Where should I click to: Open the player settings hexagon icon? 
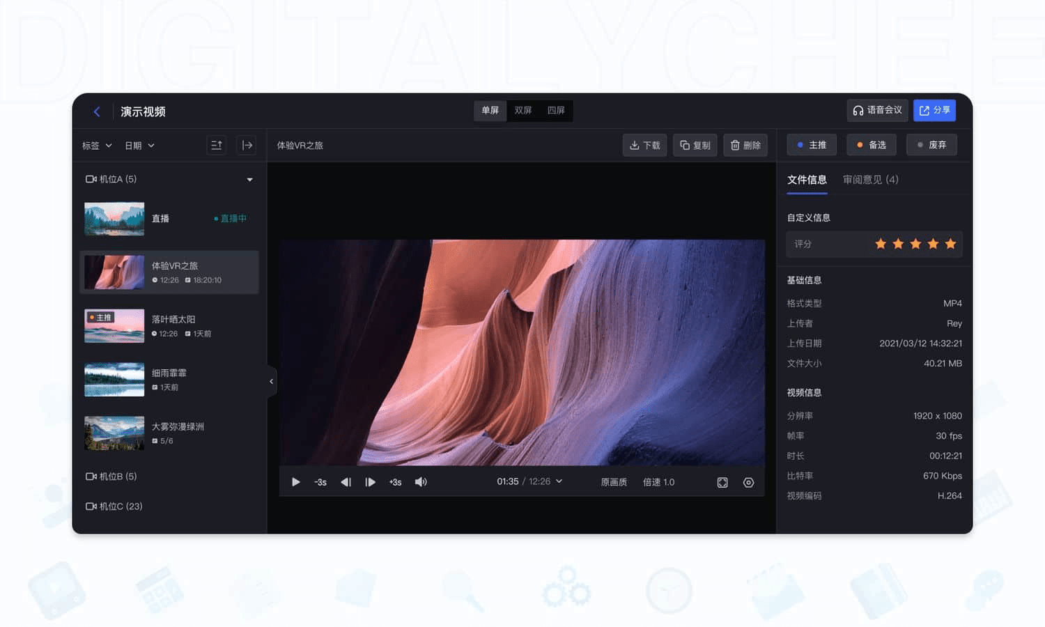point(748,481)
